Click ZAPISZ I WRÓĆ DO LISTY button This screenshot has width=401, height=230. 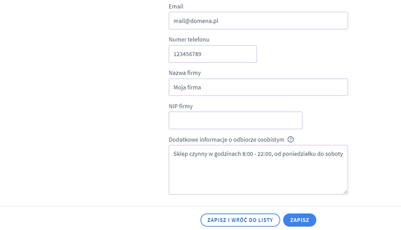pyautogui.click(x=240, y=220)
